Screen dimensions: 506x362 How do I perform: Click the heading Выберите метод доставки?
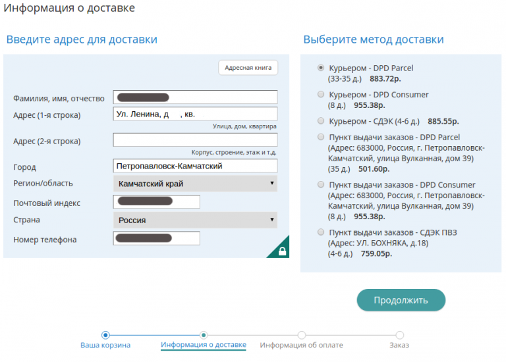click(374, 39)
